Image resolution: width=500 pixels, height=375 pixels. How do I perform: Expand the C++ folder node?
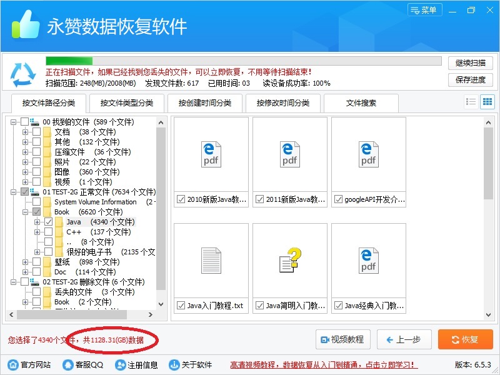point(37,232)
